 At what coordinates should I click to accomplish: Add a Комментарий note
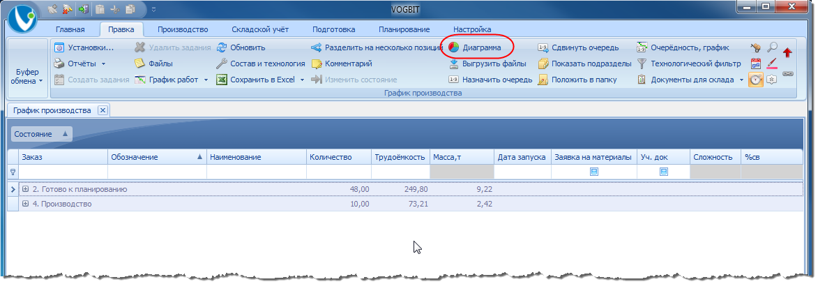coord(342,63)
